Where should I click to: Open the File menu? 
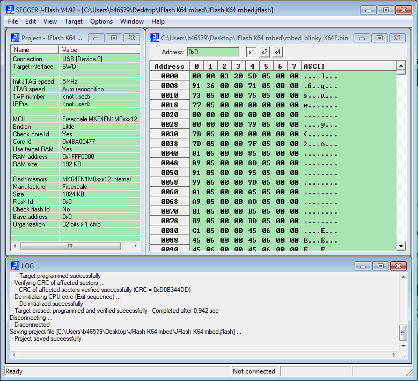tap(13, 21)
